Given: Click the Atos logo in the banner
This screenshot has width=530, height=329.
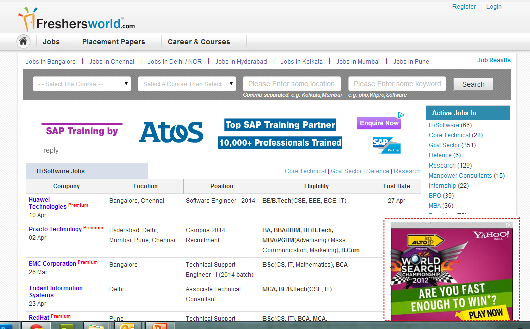Looking at the screenshot, I should pos(171,132).
